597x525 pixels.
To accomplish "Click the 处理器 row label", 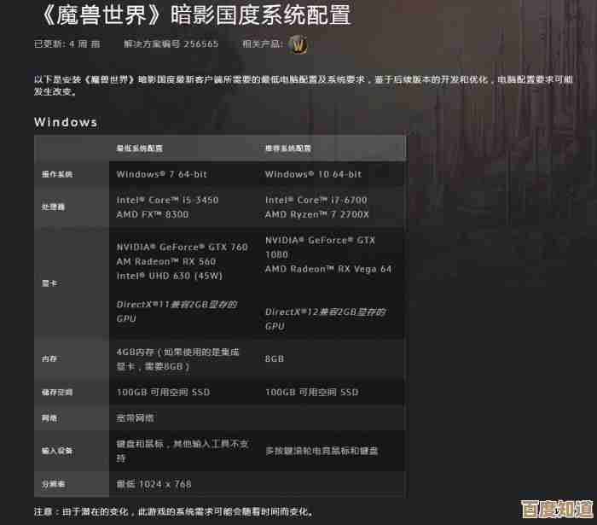I will click(x=53, y=207).
